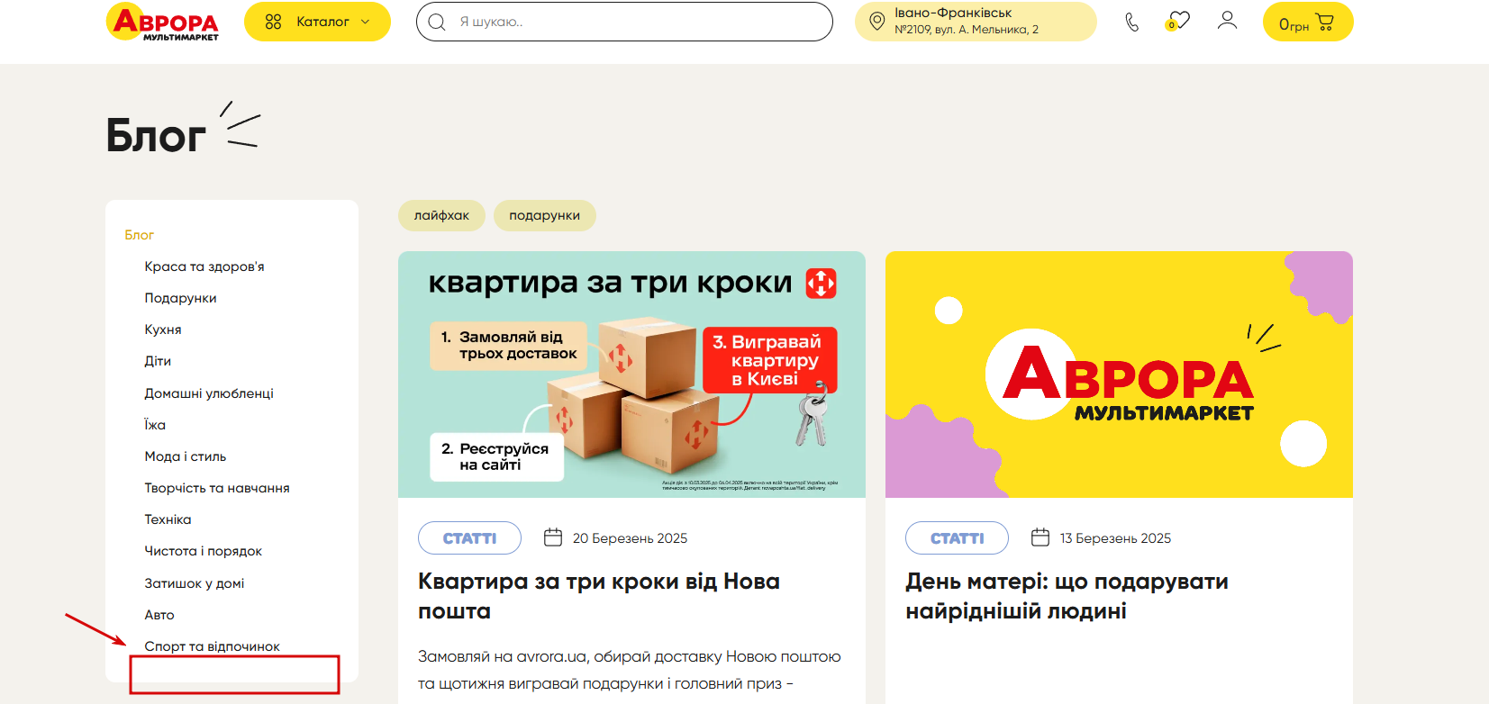Open the 'Затишок у домі' category

click(195, 583)
